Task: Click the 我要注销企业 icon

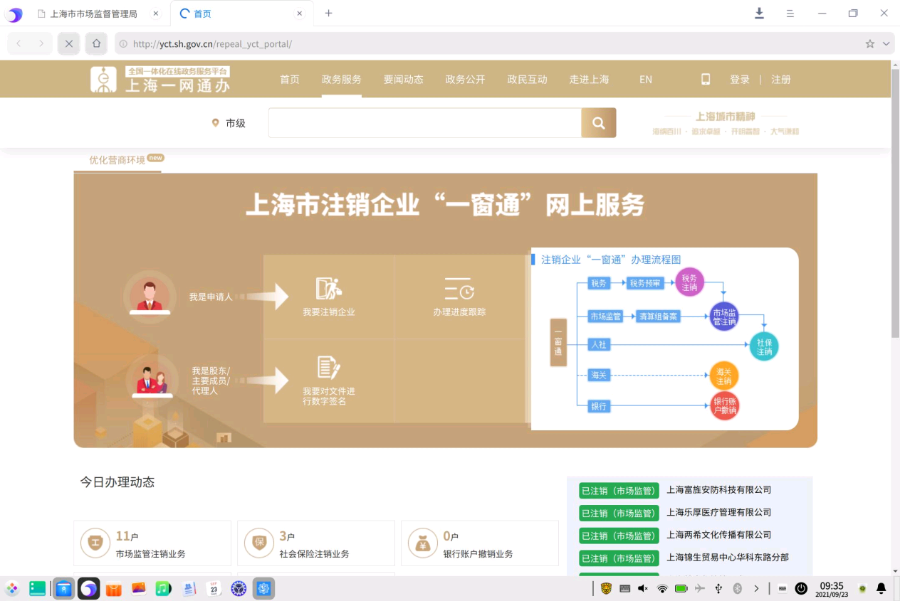Action: 328,289
